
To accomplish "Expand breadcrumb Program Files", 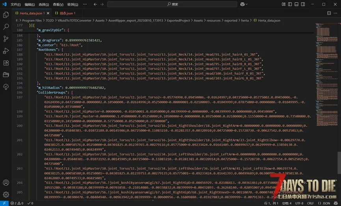I will click(32, 21).
